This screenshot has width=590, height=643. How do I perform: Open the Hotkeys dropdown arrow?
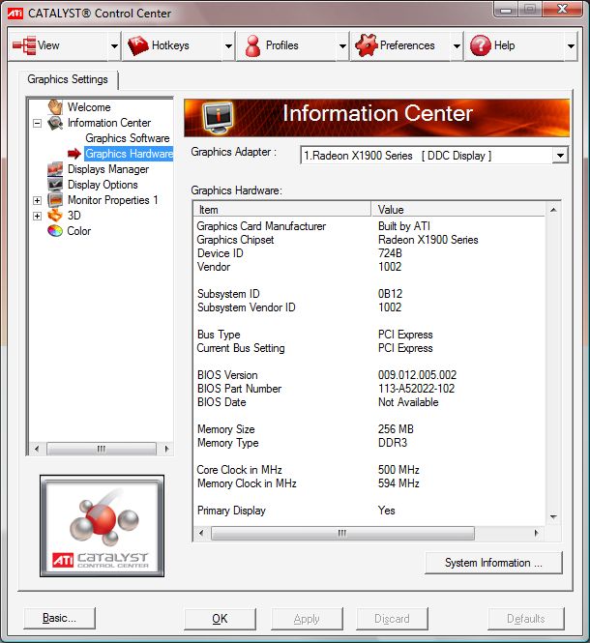[x=228, y=46]
